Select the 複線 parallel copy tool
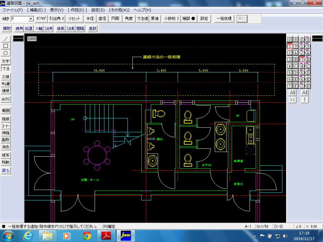Image resolution: width=323 pixels, height=242 pixels. click(x=6, y=119)
